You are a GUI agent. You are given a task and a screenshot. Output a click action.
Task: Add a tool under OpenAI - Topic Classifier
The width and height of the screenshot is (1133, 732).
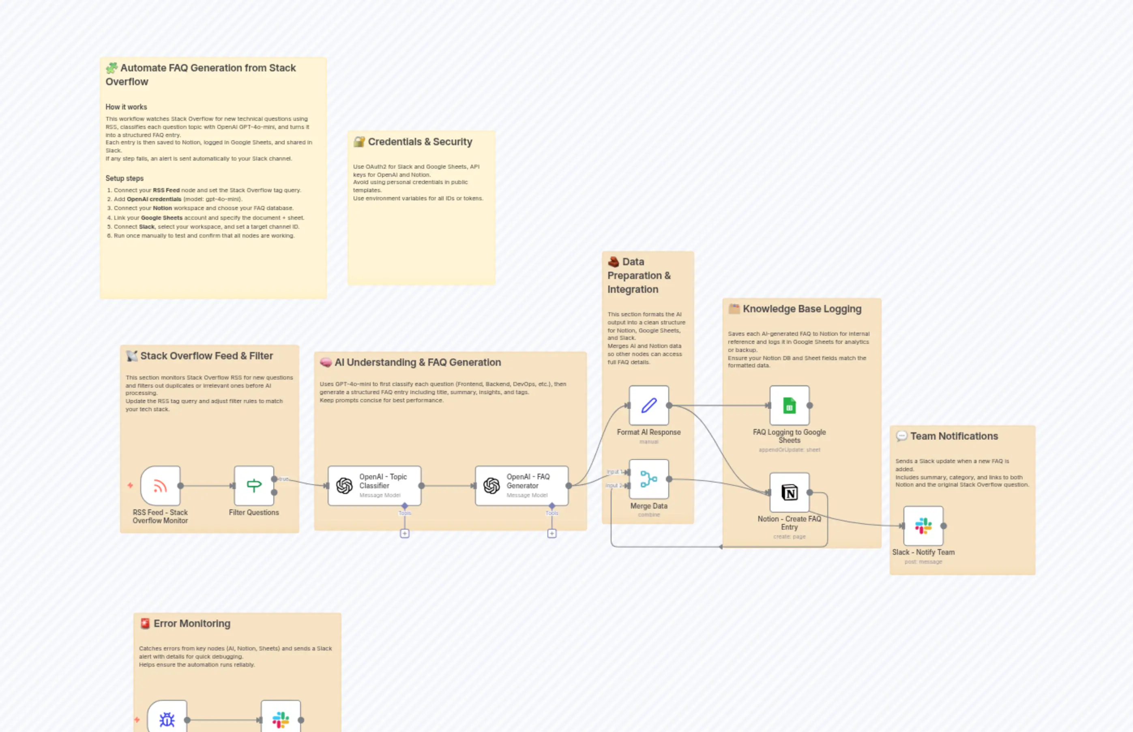click(405, 533)
